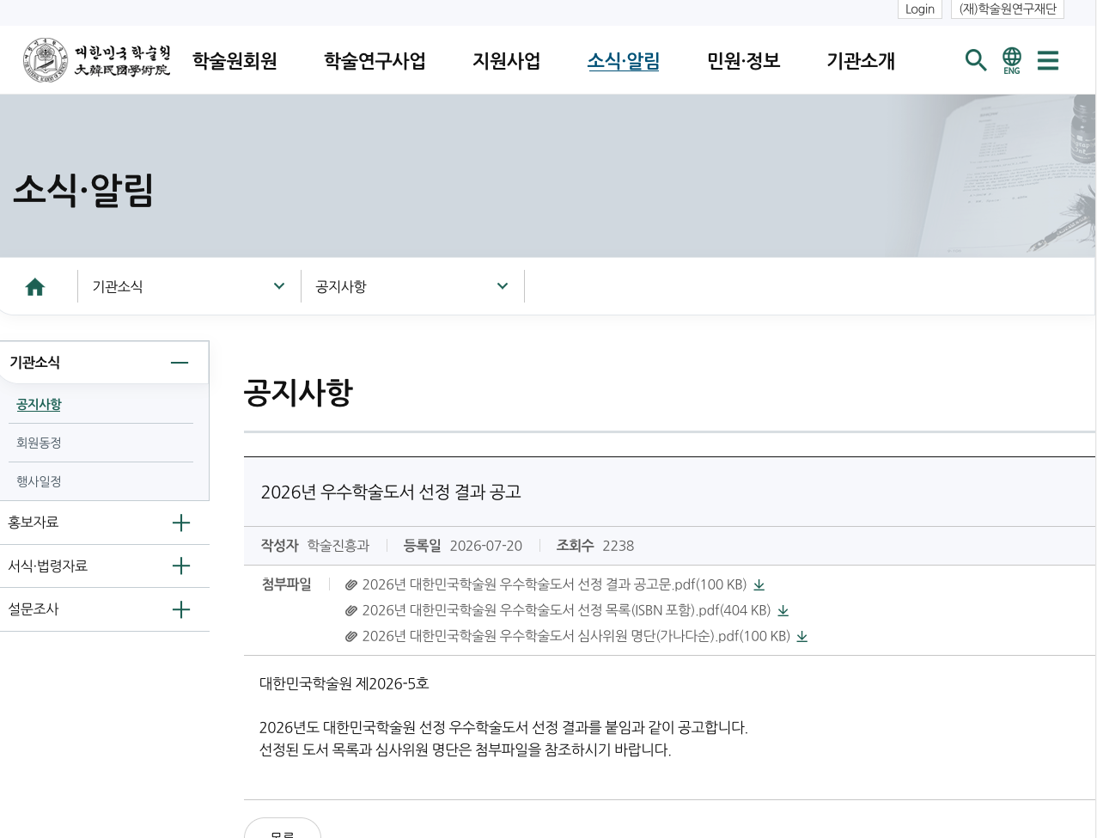Image resolution: width=1097 pixels, height=838 pixels.
Task: Go home via breadcrumb house icon
Action: tap(35, 286)
